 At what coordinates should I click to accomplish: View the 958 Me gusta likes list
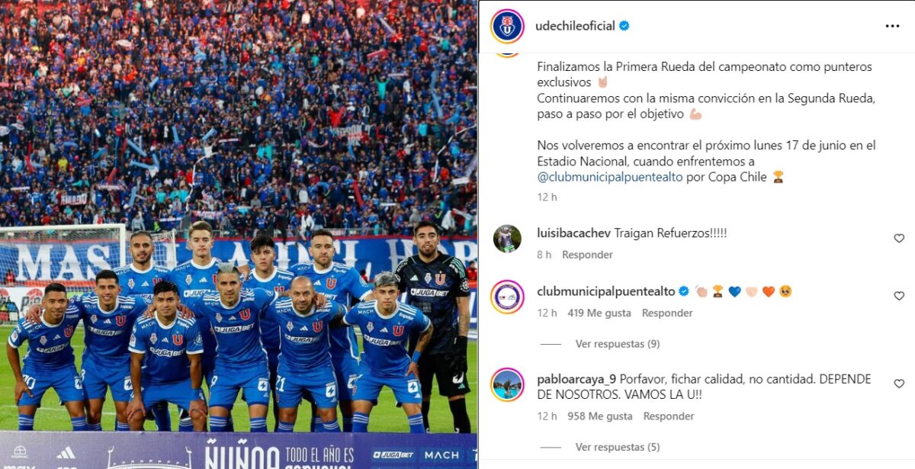click(600, 416)
